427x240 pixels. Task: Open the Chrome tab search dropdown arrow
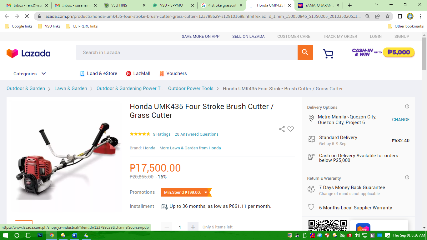[x=377, y=5]
